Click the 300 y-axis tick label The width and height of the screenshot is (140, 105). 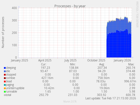tap(14, 20)
